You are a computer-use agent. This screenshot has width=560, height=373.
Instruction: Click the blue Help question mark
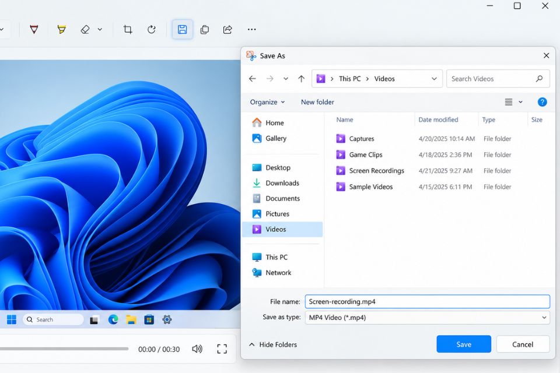click(542, 102)
